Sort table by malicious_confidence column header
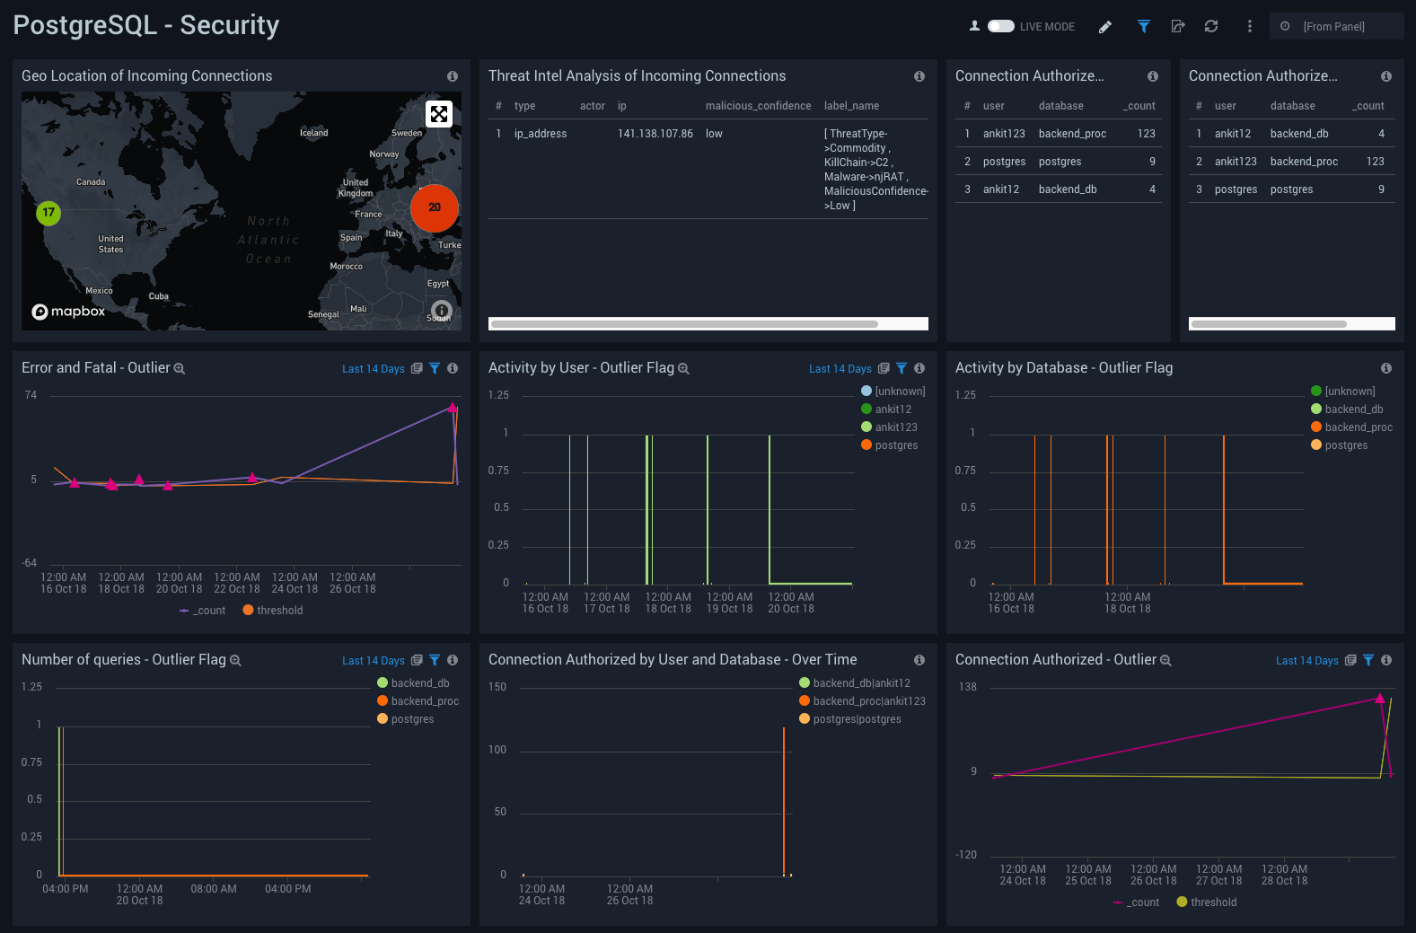1416x933 pixels. [758, 106]
